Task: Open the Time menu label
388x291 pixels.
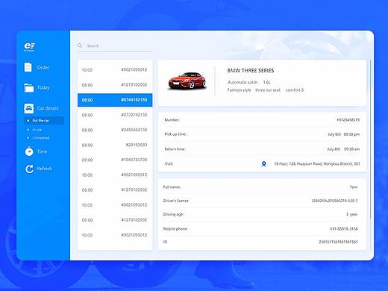Action: pos(42,151)
